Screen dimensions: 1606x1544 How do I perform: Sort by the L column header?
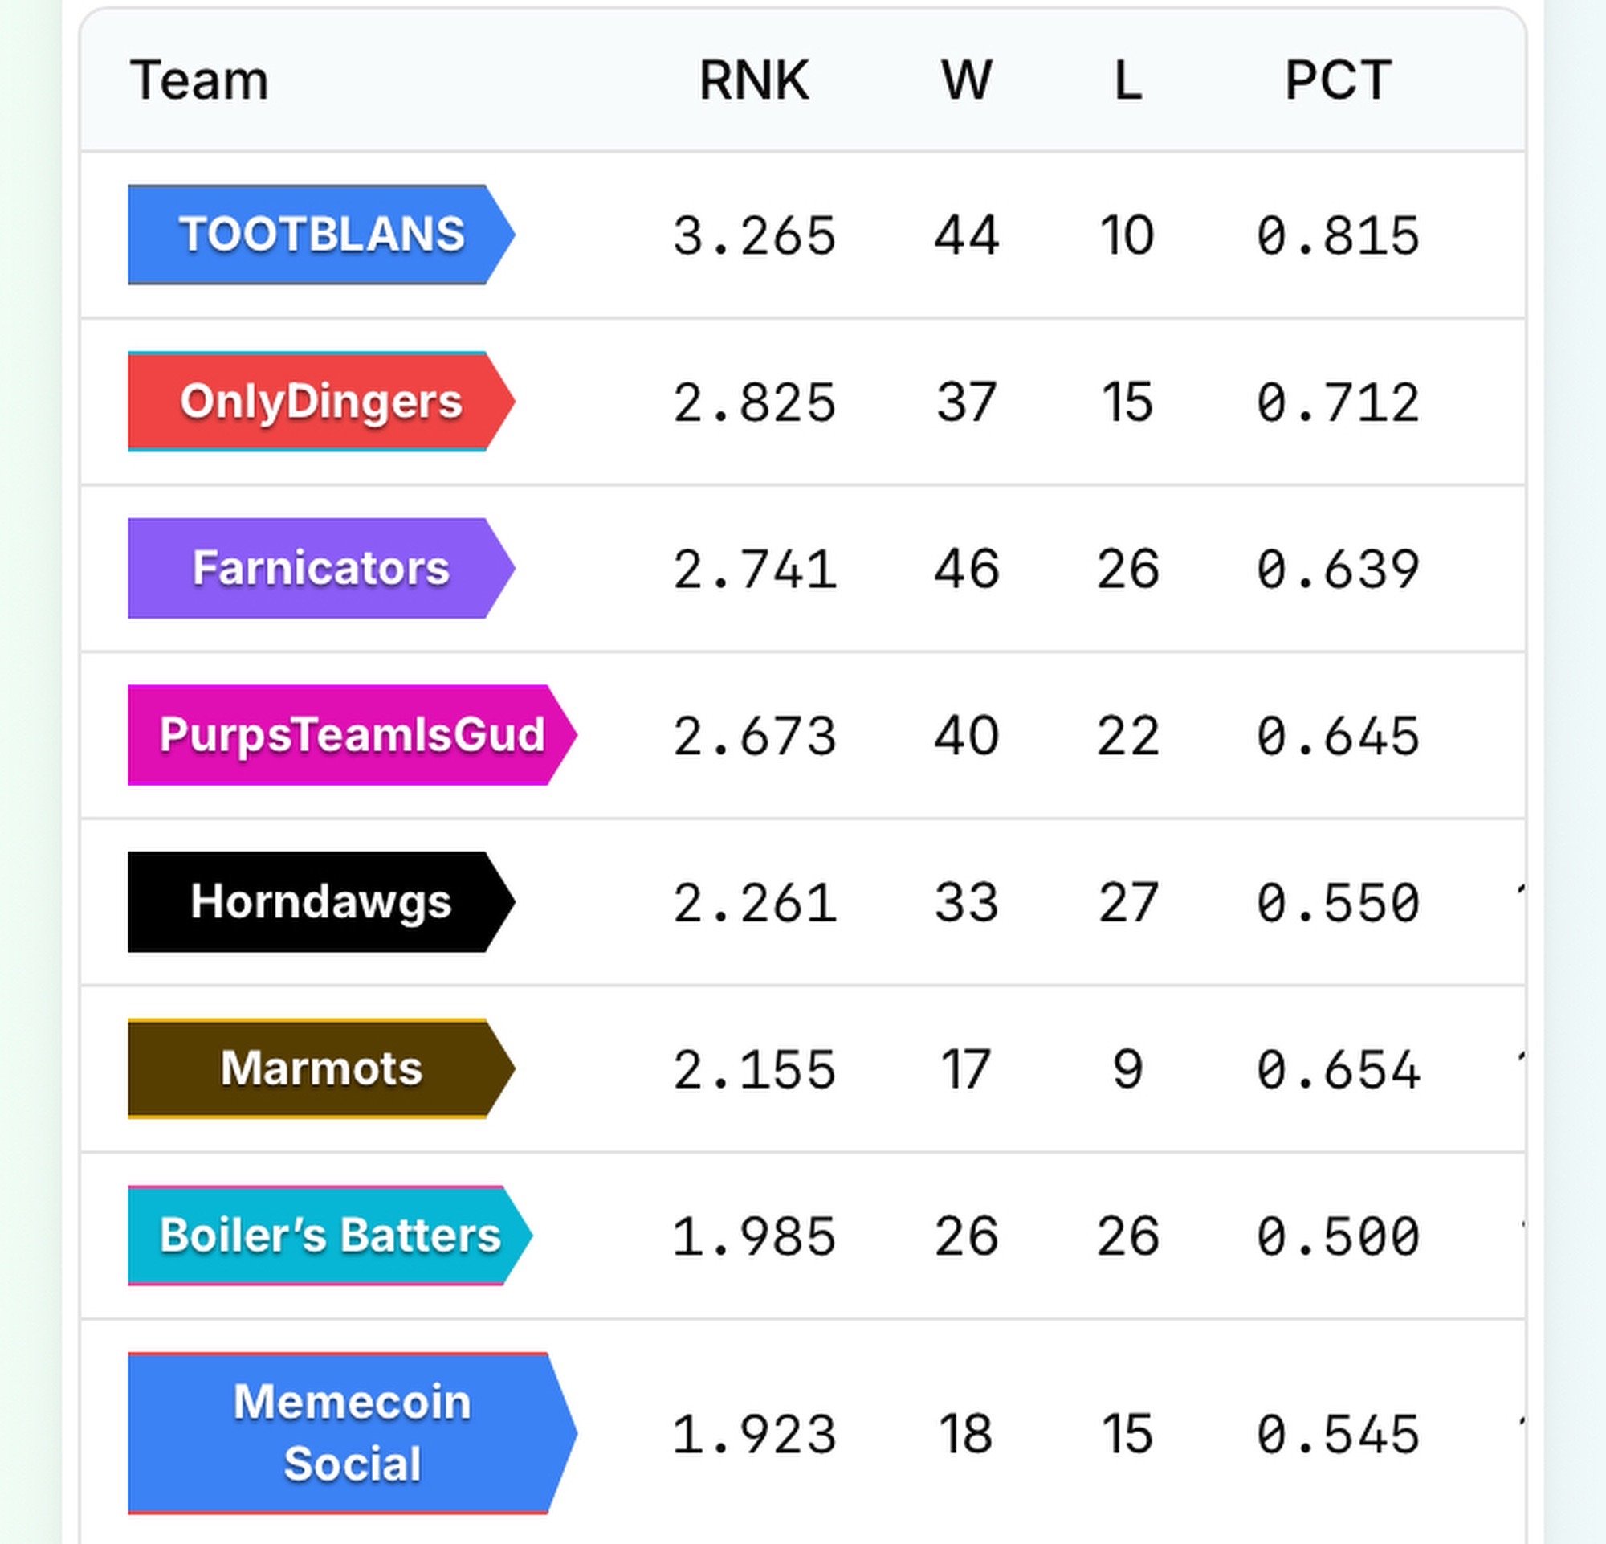(x=1127, y=80)
